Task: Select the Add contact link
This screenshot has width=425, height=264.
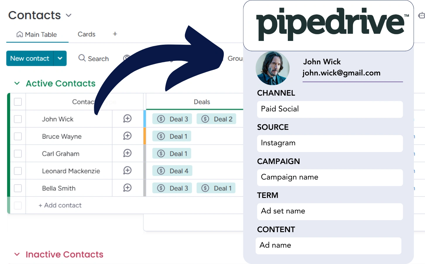Action: point(60,205)
